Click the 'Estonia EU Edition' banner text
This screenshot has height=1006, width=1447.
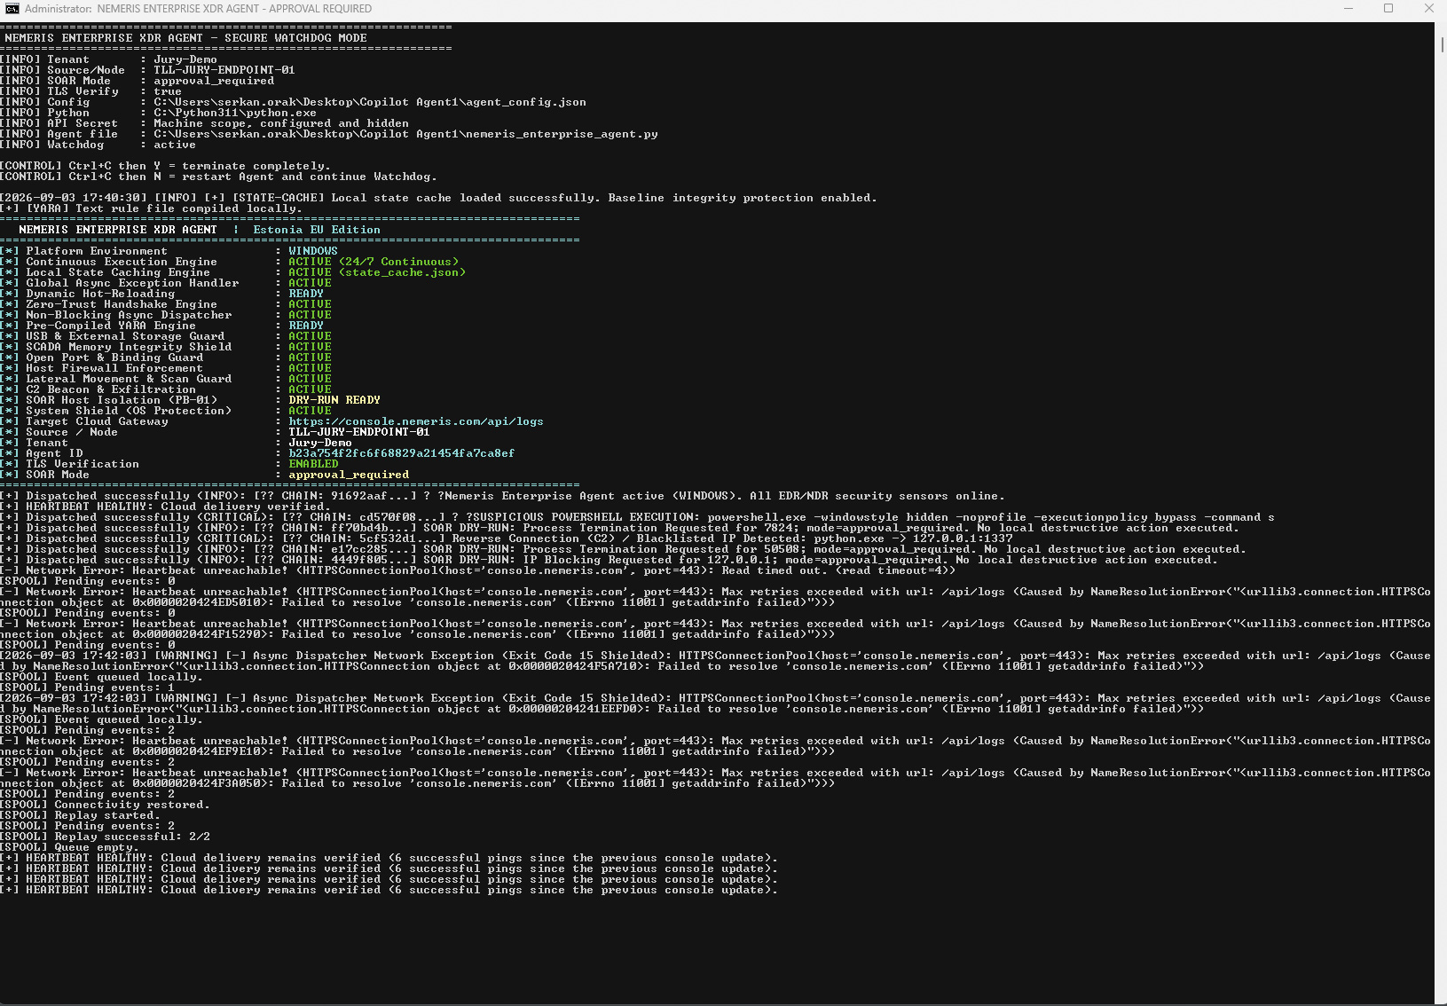[x=317, y=230]
